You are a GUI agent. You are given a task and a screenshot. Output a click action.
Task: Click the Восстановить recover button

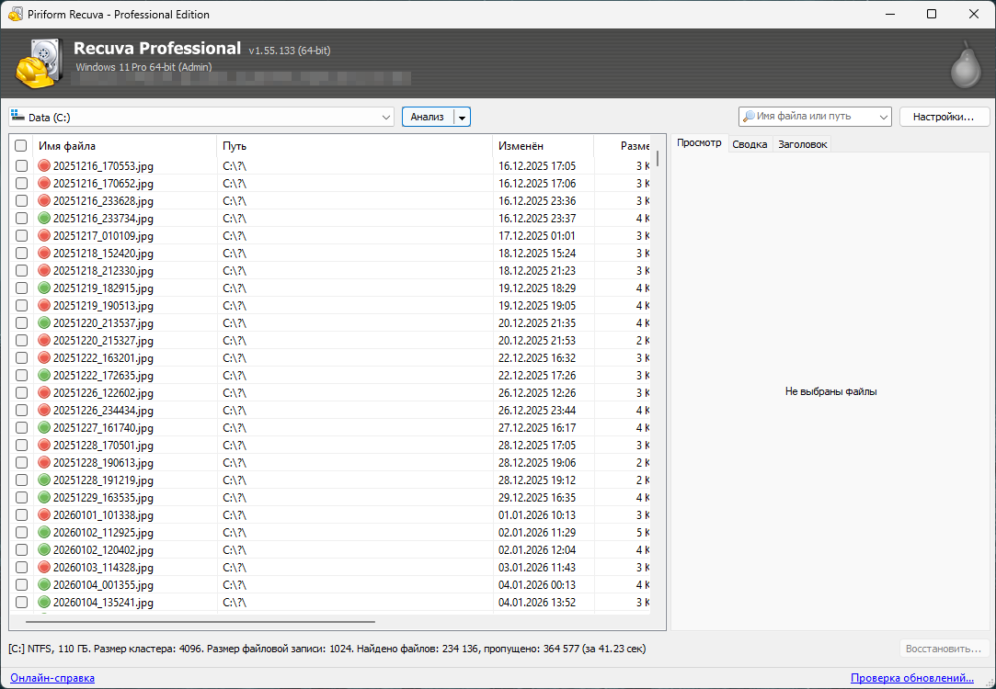[x=944, y=649]
